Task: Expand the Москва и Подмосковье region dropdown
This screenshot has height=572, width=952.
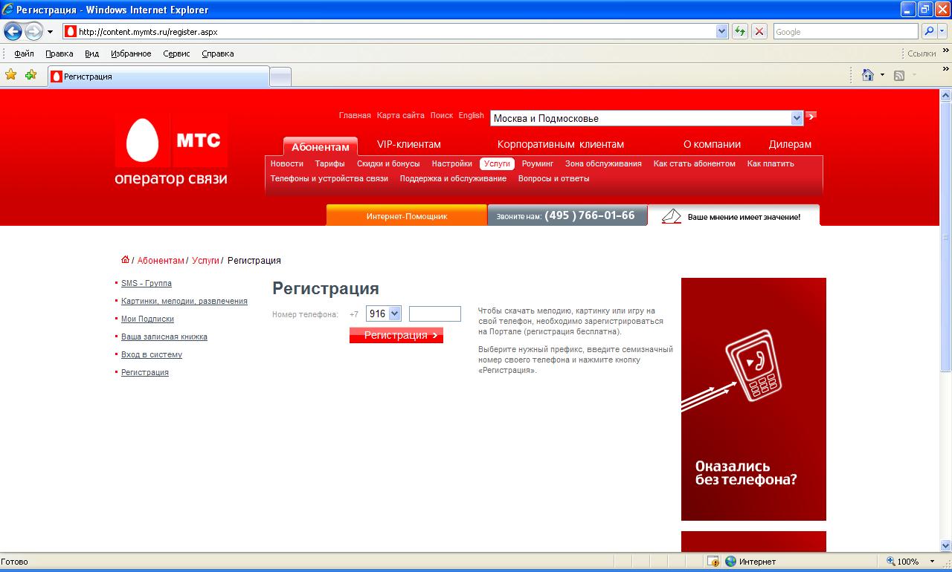Action: (797, 118)
